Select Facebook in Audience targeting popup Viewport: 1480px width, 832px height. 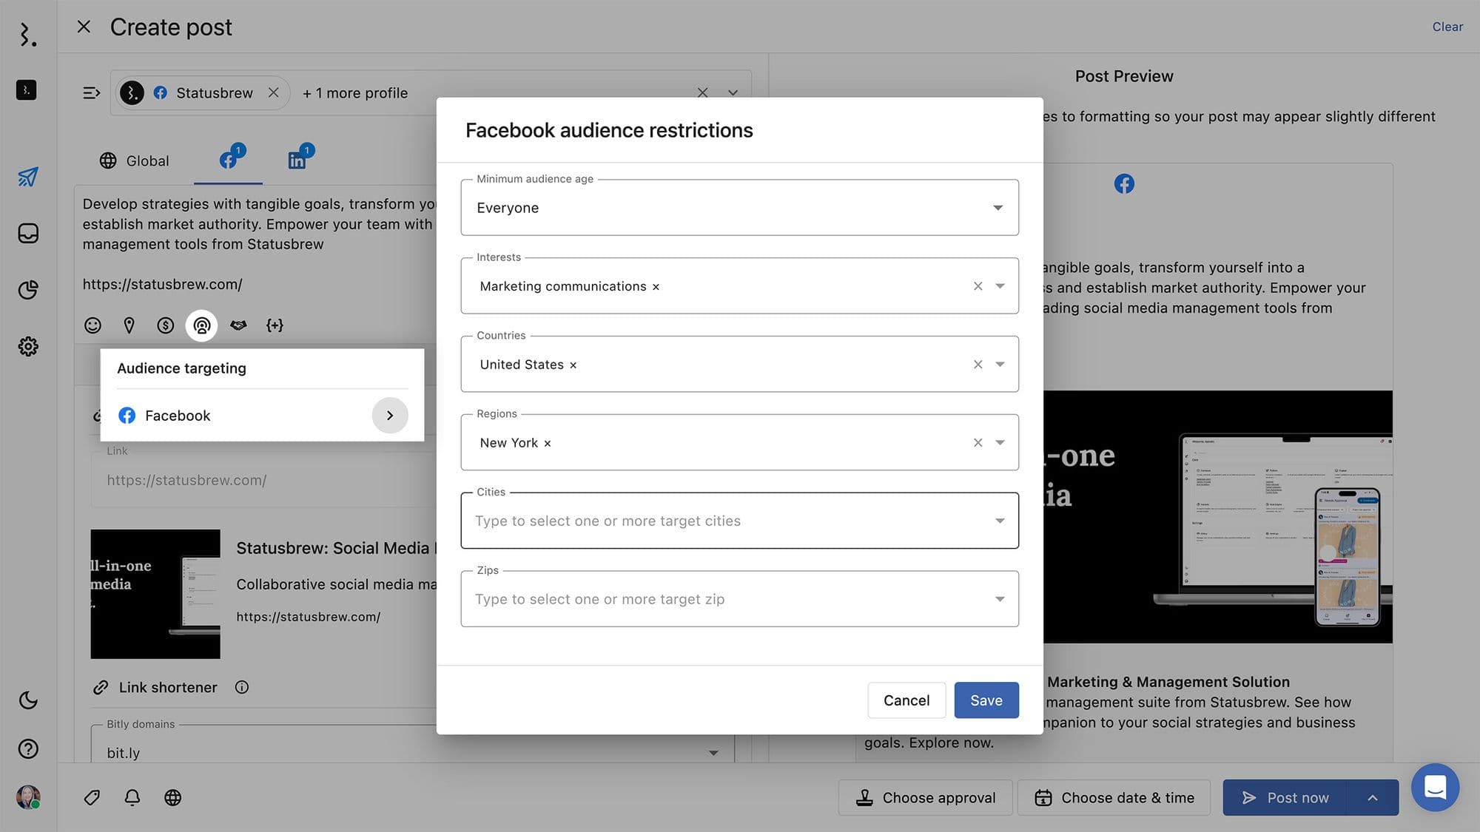click(263, 416)
